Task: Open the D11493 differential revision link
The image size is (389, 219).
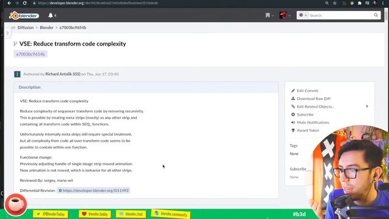Action: pos(94,190)
